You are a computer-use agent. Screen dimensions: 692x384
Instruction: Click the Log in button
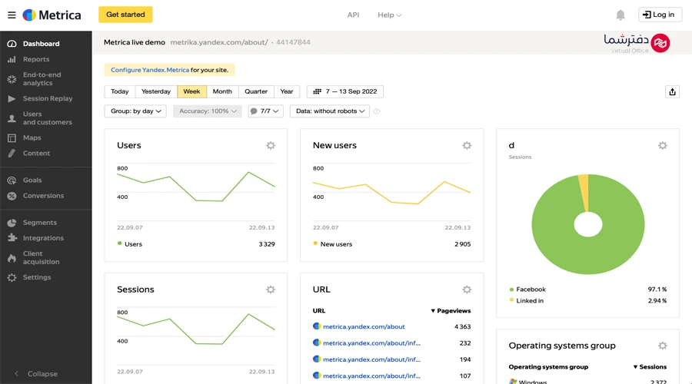coord(660,15)
